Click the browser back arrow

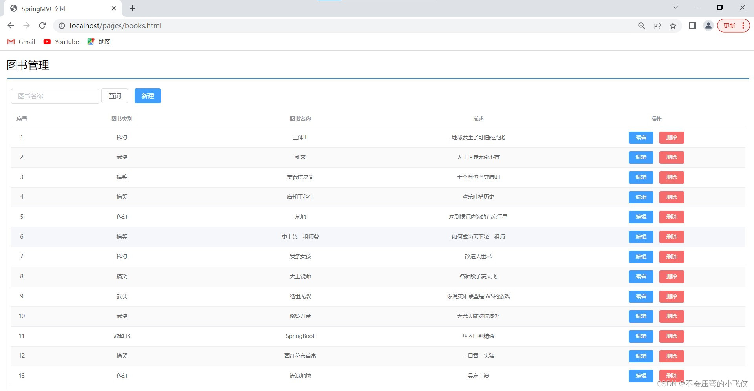pyautogui.click(x=11, y=26)
